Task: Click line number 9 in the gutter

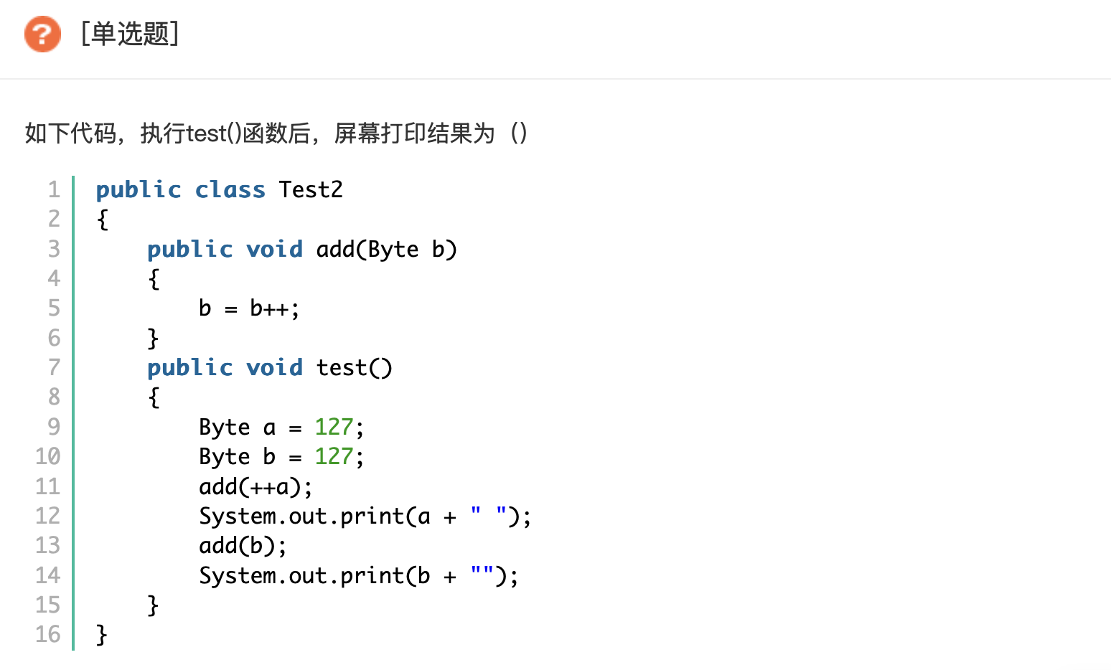Action: tap(54, 427)
